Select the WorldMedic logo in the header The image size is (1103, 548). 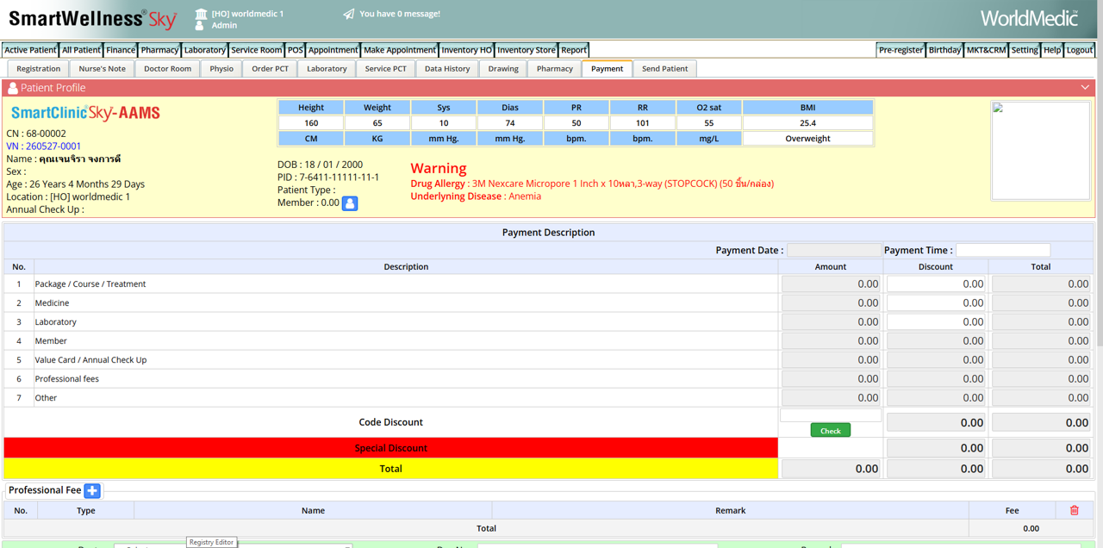click(1030, 18)
